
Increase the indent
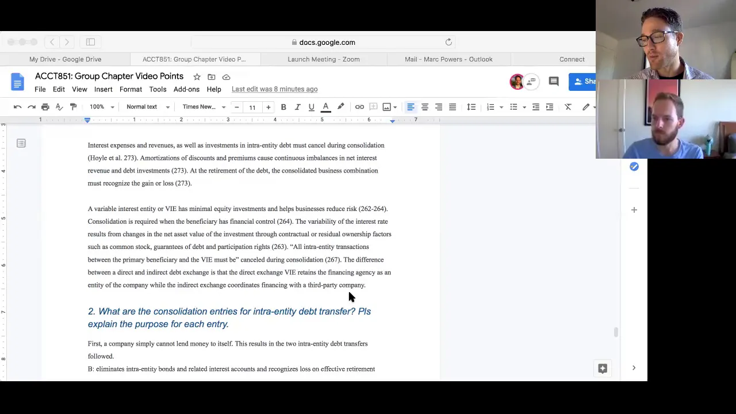[550, 107]
